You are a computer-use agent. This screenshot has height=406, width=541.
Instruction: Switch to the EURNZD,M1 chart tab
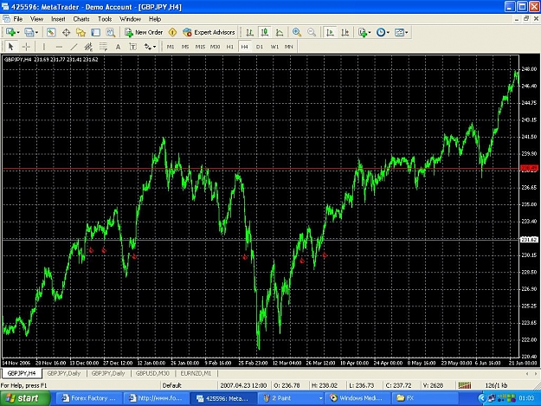[x=196, y=373]
